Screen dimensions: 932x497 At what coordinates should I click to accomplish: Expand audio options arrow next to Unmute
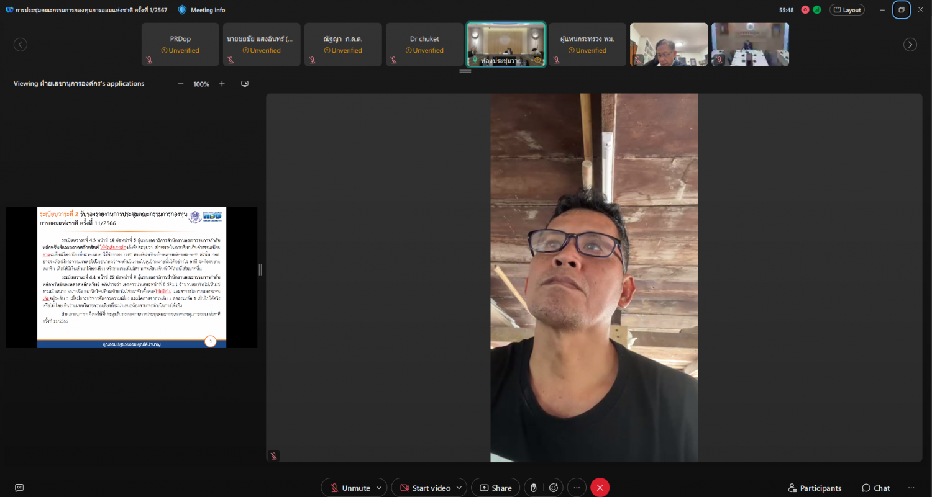(x=380, y=488)
